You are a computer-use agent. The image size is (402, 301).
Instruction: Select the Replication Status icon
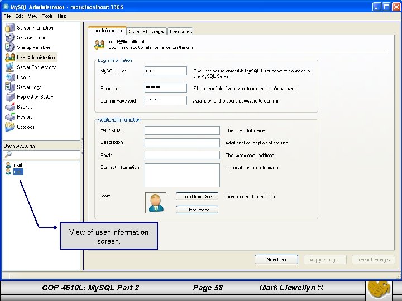pyautogui.click(x=9, y=97)
